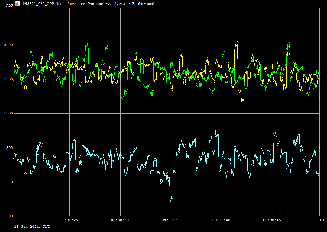Click the 09:38:35 time label
Image resolution: width=327 pixels, height=232 pixels.
point(171,220)
